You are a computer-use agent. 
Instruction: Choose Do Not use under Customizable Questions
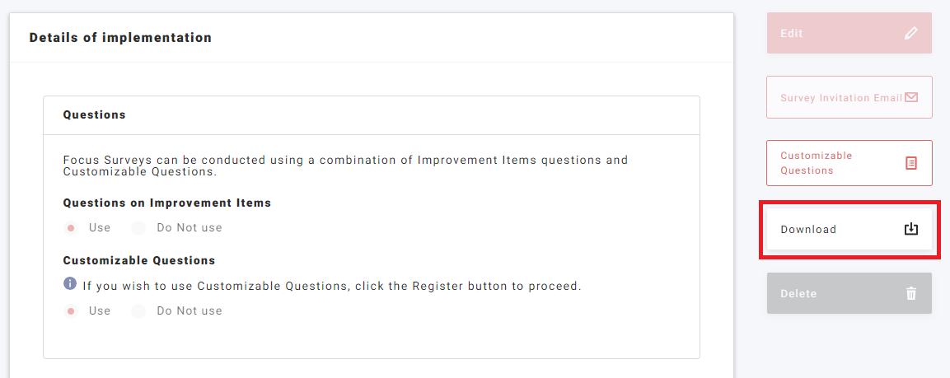click(x=138, y=311)
